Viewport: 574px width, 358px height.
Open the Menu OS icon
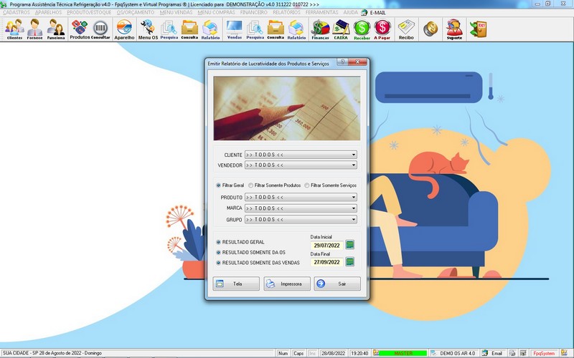click(148, 29)
